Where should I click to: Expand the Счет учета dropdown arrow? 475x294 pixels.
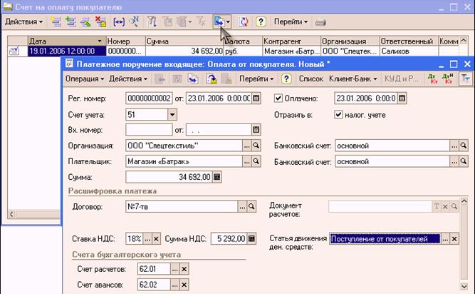pyautogui.click(x=172, y=115)
